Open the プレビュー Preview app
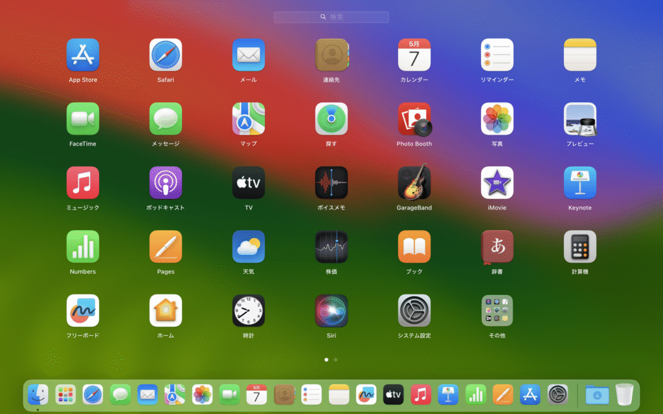This screenshot has height=414, width=663. pyautogui.click(x=580, y=119)
